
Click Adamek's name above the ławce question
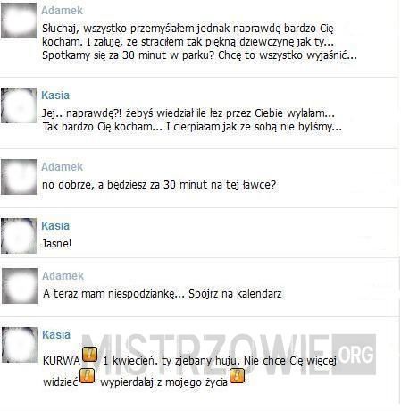coord(63,167)
